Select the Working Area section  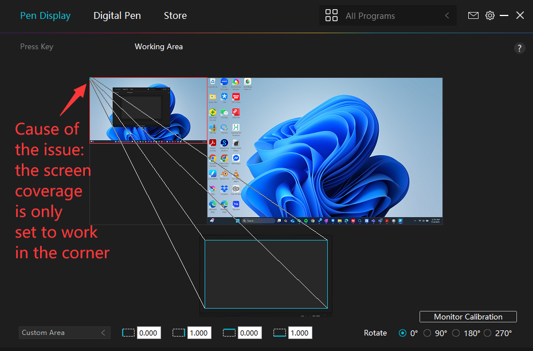158,46
